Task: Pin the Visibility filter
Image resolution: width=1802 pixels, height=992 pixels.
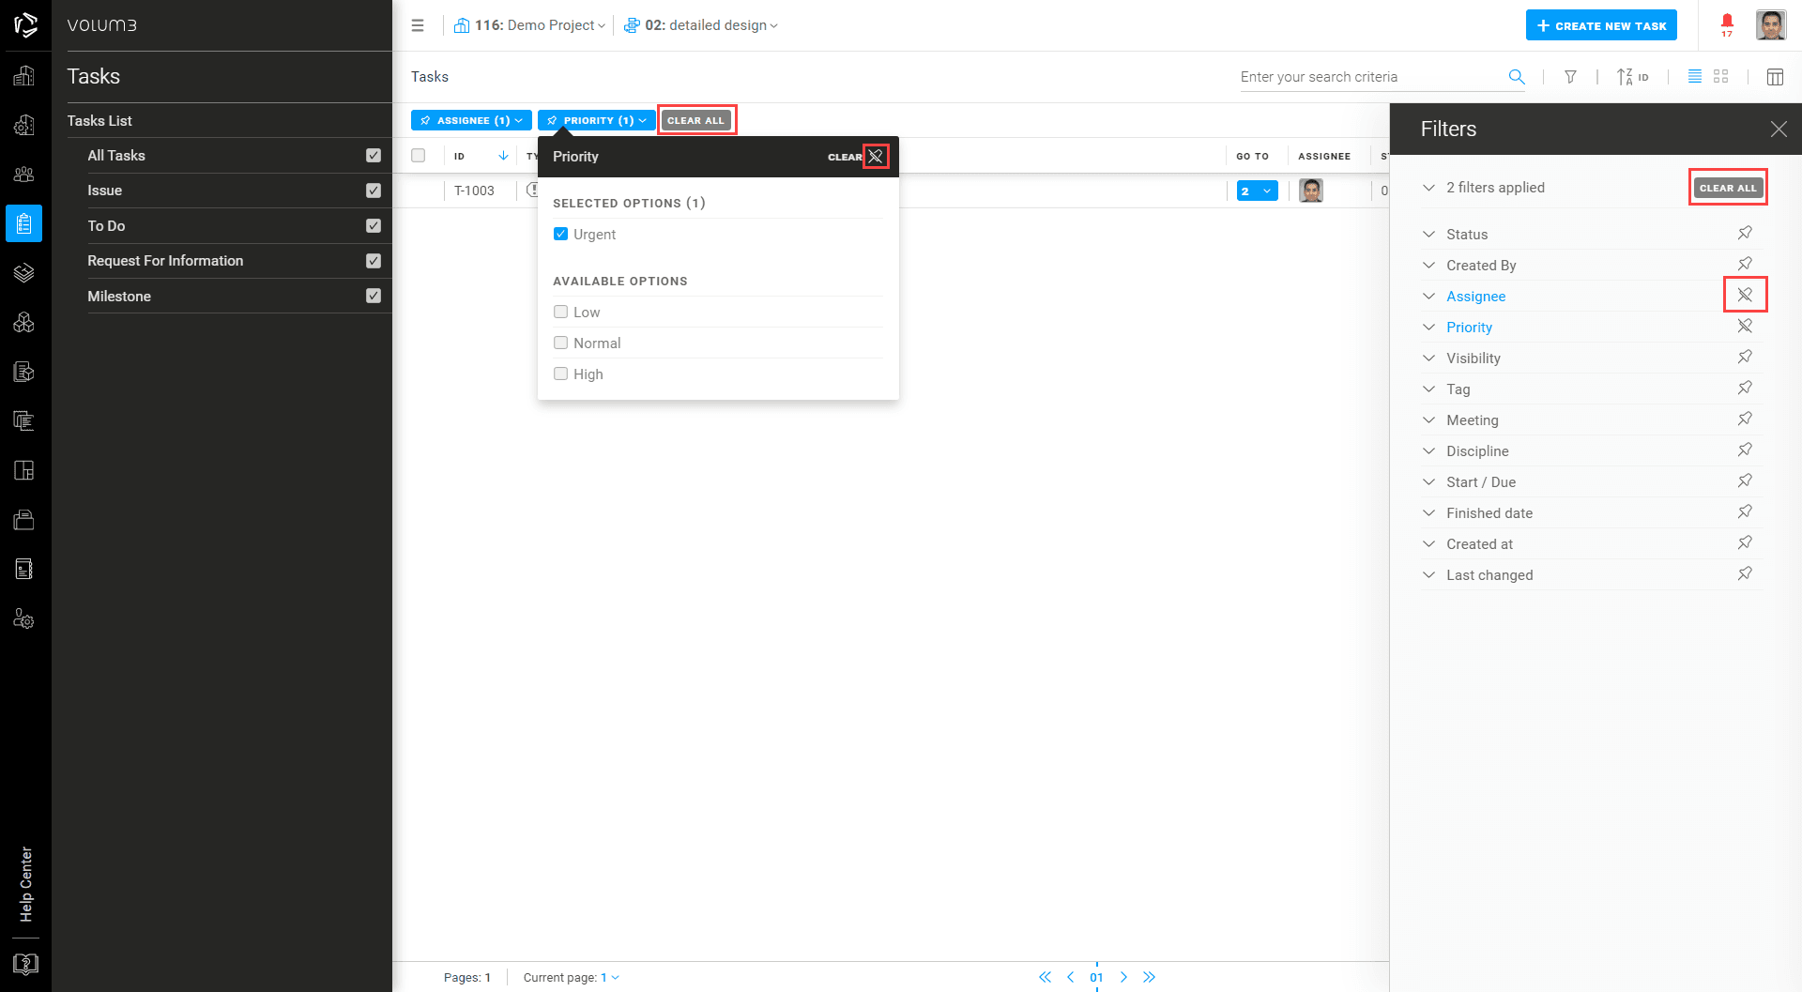Action: 1745,357
